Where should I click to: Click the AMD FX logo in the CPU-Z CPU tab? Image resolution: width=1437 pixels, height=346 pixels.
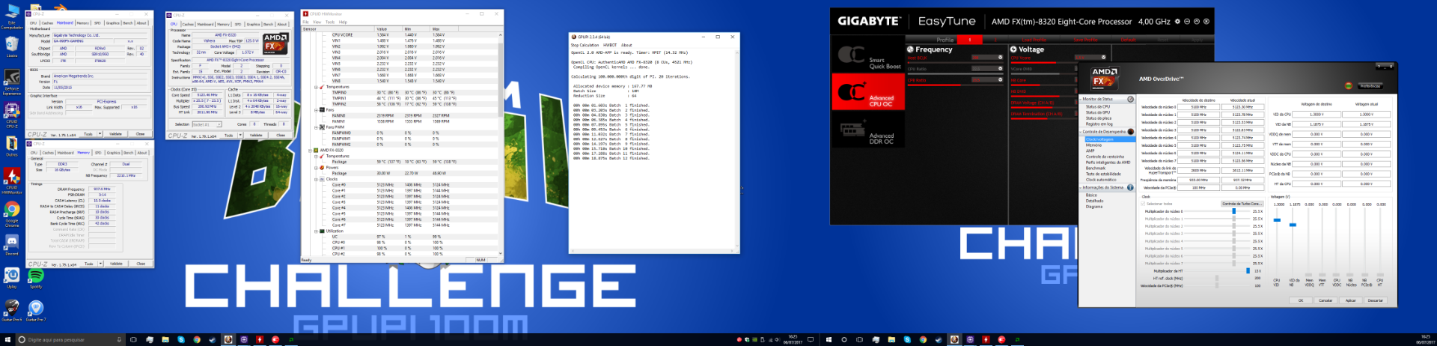coord(275,43)
